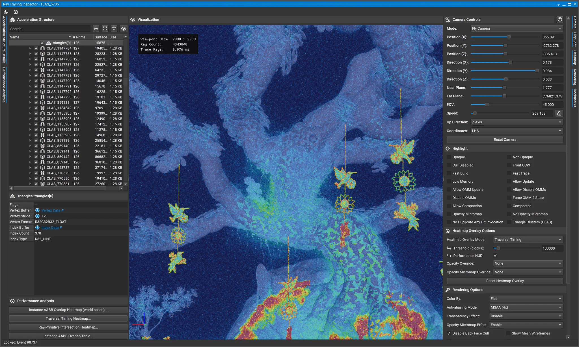Open the camera Mode dropdown (Fly Camera)
Image resolution: width=579 pixels, height=347 pixels.
coord(517,29)
